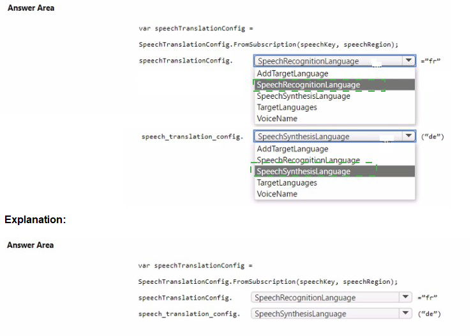Click the first FromSubscription code line
The height and width of the screenshot is (336, 471).
click(x=268, y=44)
